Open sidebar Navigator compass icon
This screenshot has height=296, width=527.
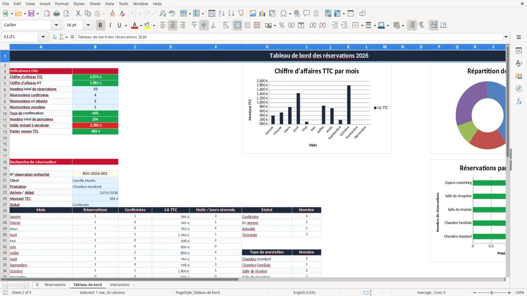click(519, 89)
